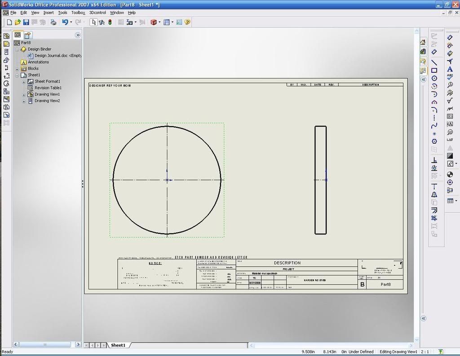The image size is (460, 356).
Task: Open the Toolbox menu
Action: pyautogui.click(x=78, y=13)
